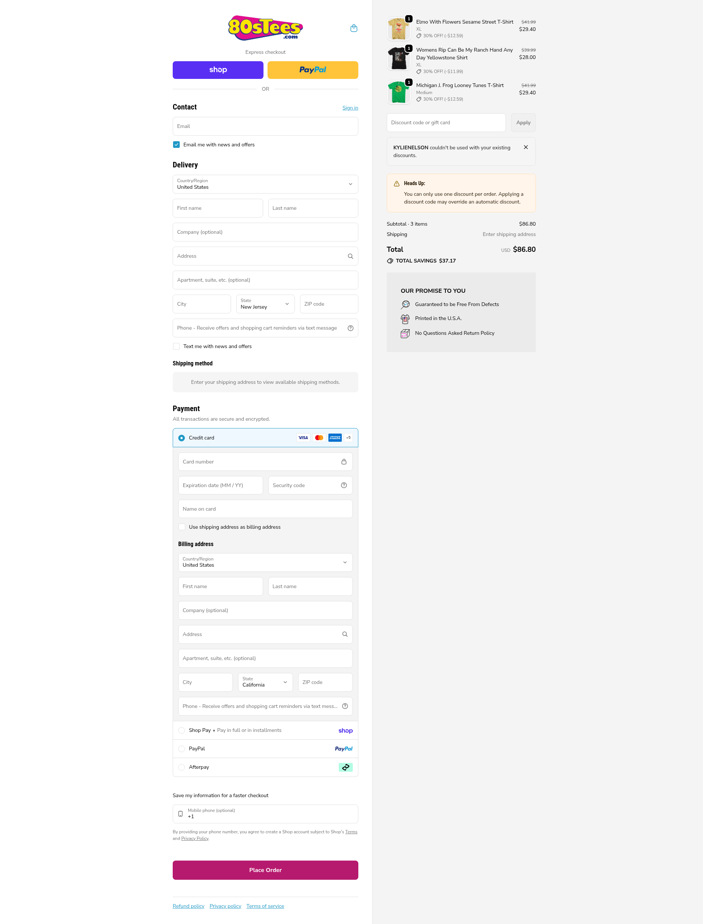Check Use shipping address as billing address
Viewport: 703px width, 924px height.
coord(182,527)
